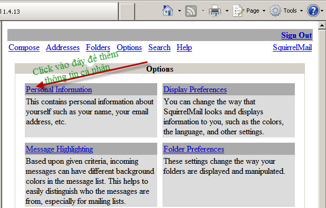
Task: Open the Compose link
Action: (24, 47)
